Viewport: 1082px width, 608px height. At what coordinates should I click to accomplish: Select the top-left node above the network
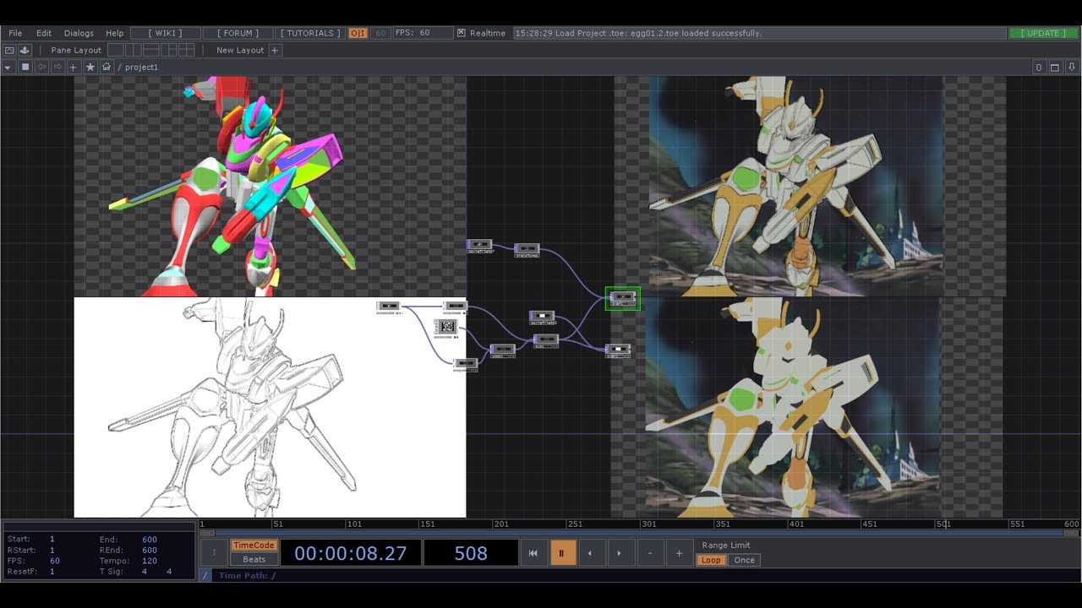479,246
